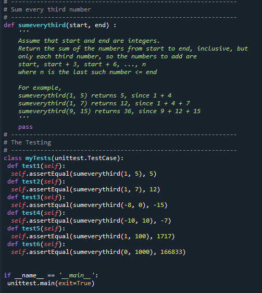Viewport: 262px width, 293px height.
Task: Click the 'end' parameter in the def line
Action: (101, 25)
